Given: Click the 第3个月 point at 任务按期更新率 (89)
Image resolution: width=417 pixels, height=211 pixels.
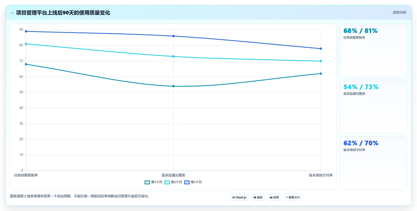Looking at the screenshot, I should coord(26,31).
